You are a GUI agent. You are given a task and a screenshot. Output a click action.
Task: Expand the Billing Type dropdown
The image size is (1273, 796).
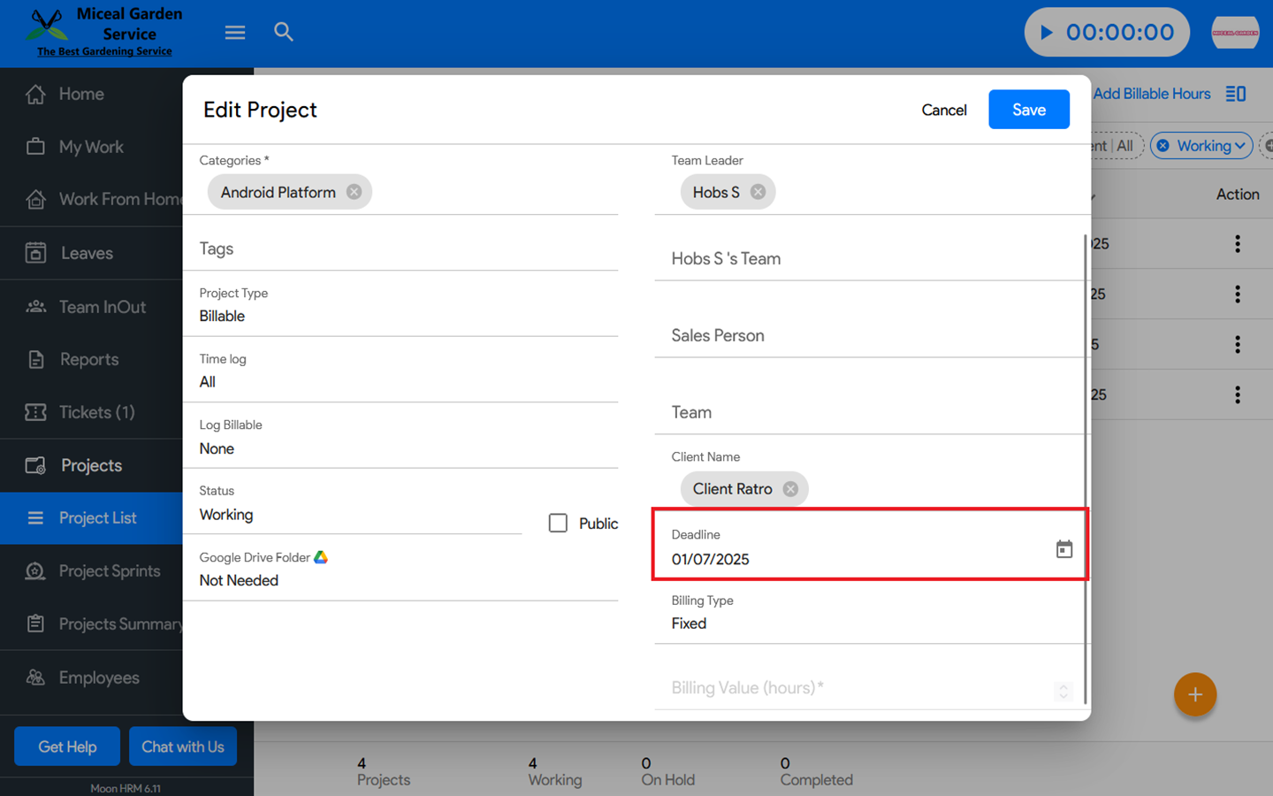871,624
